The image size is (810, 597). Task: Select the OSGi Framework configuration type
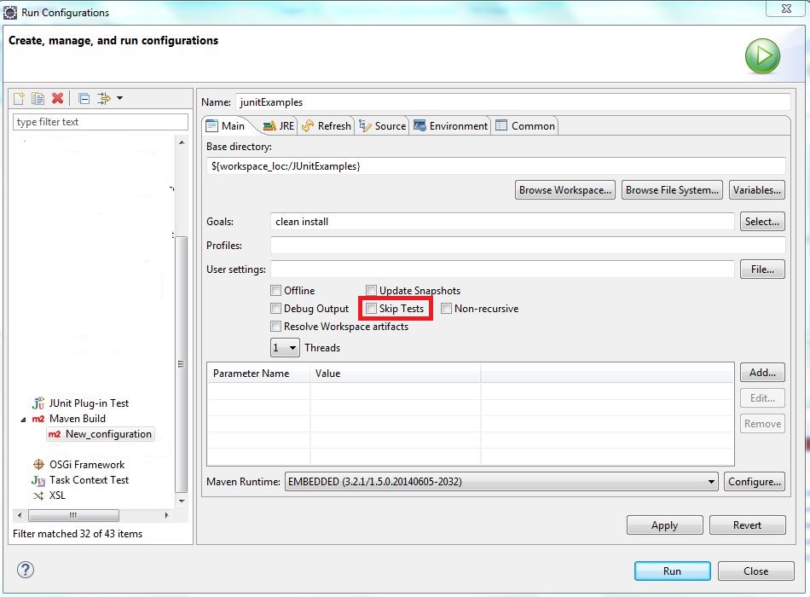pos(86,465)
